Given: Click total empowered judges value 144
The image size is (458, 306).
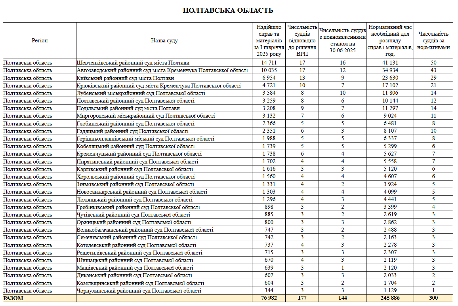Looking at the screenshot, I should click(x=342, y=298).
